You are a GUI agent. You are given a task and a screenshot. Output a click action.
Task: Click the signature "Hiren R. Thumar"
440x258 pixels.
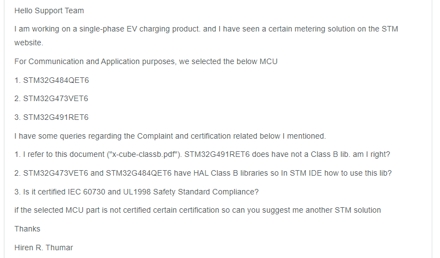[x=44, y=248]
